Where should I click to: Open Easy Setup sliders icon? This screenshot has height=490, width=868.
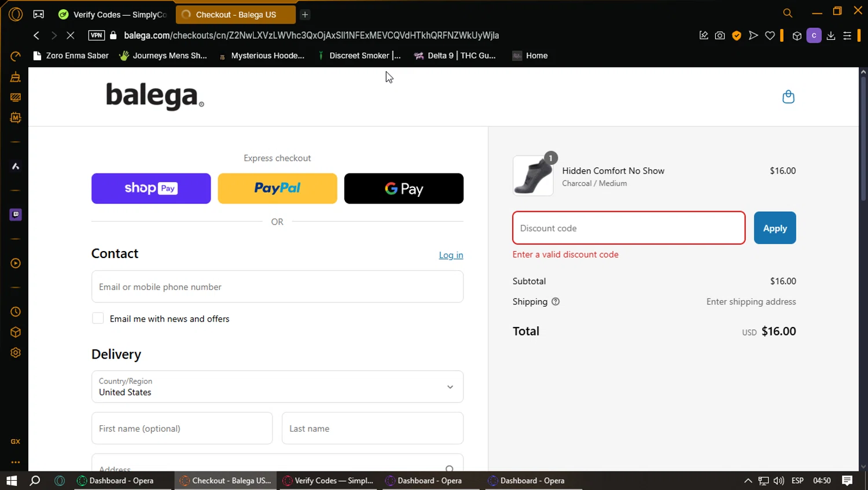point(847,35)
